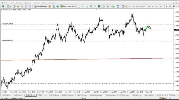Switch to the BTCUSD,Daily chart tab
This screenshot has width=179, height=100.
pyautogui.click(x=111, y=95)
